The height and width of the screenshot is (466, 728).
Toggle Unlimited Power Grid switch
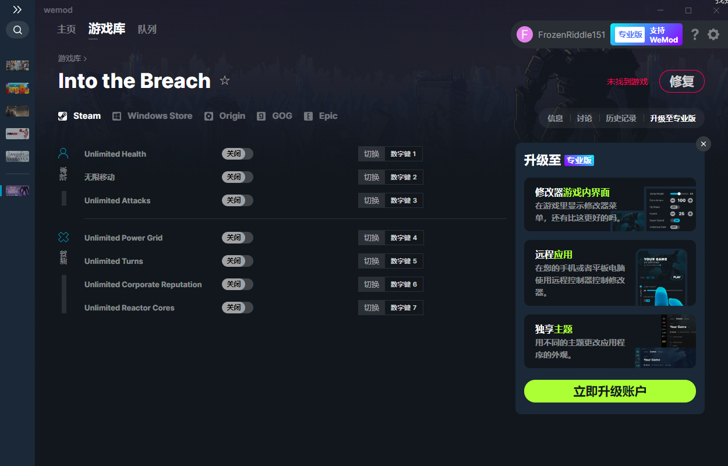[x=238, y=238]
